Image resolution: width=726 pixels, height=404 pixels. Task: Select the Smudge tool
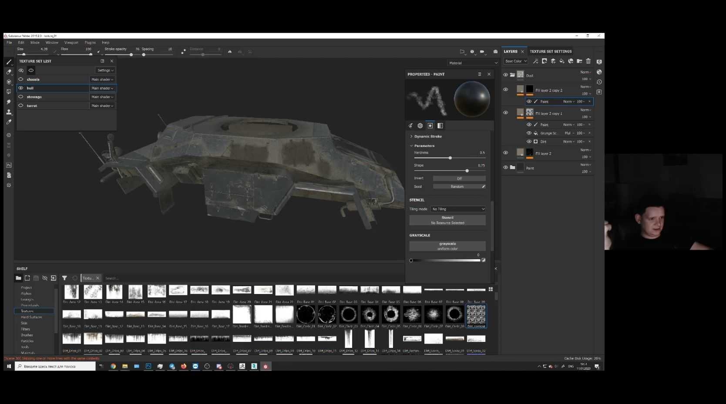click(x=9, y=102)
